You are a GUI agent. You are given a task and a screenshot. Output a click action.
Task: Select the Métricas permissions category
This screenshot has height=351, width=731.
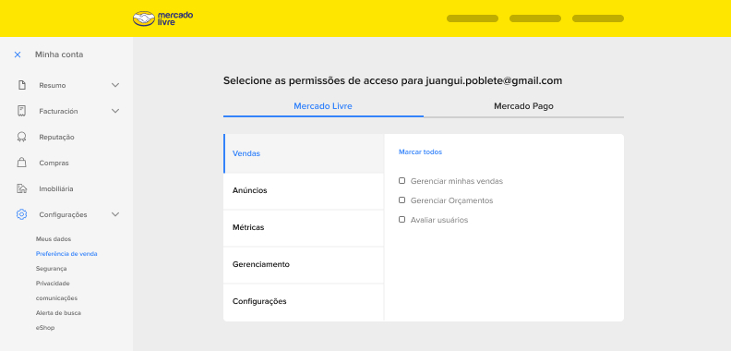[x=304, y=228]
